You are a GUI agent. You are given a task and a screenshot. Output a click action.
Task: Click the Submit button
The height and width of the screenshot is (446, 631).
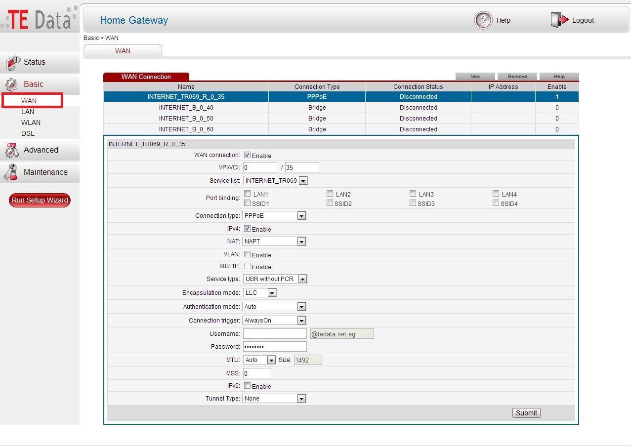(x=526, y=412)
